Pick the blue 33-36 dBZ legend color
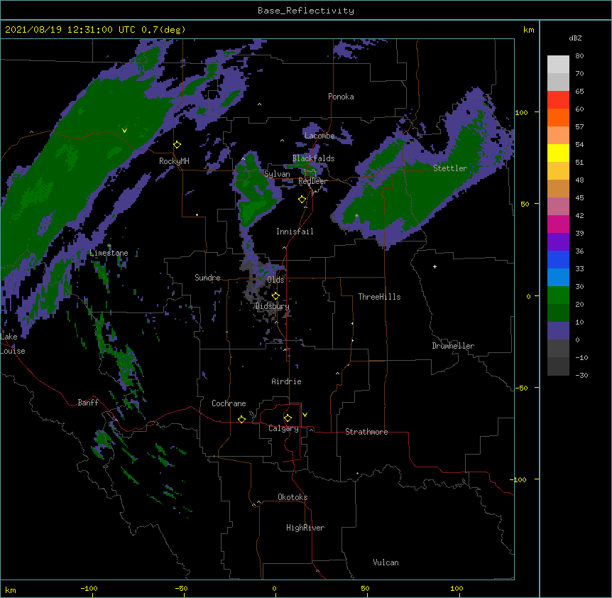This screenshot has width=612, height=598. [x=558, y=259]
